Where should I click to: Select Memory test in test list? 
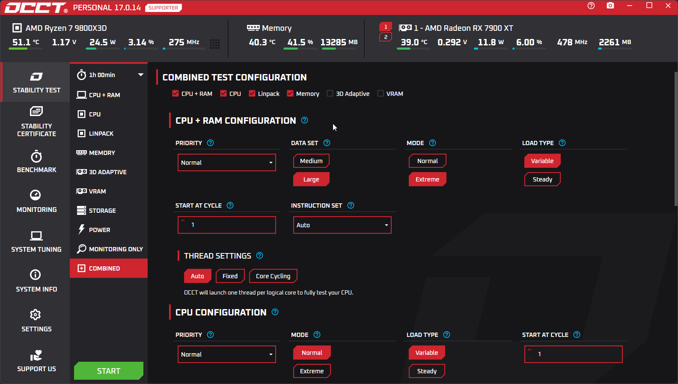(x=109, y=153)
